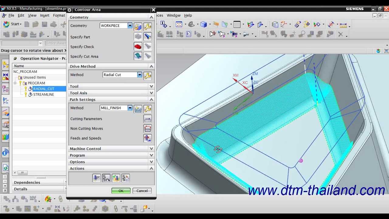Image resolution: width=389 pixels, height=219 pixels.
Task: Click the rainbow analysis icon in bottom toolbar
Action: (48, 199)
